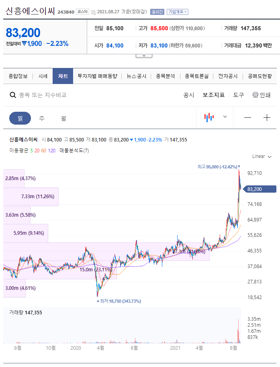Click the 코스닥 market badge
Screen dimensions: 280x367
click(x=82, y=12)
